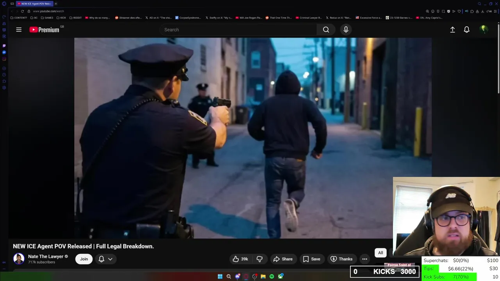Open Nate The Lawyer channel avatar
Image resolution: width=500 pixels, height=281 pixels.
point(19,259)
